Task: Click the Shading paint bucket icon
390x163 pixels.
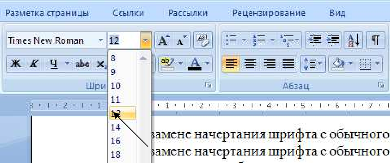Action: point(338,64)
